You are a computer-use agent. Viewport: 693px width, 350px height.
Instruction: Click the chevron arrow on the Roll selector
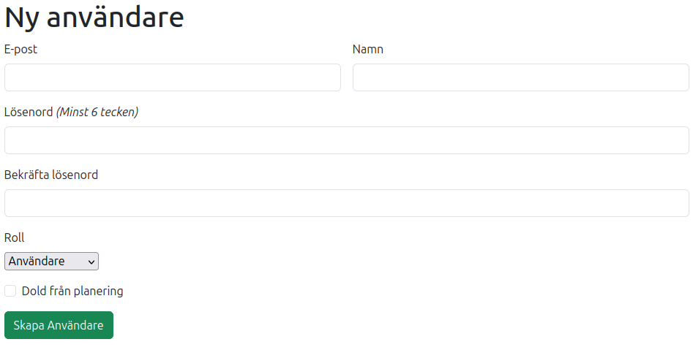(x=91, y=261)
